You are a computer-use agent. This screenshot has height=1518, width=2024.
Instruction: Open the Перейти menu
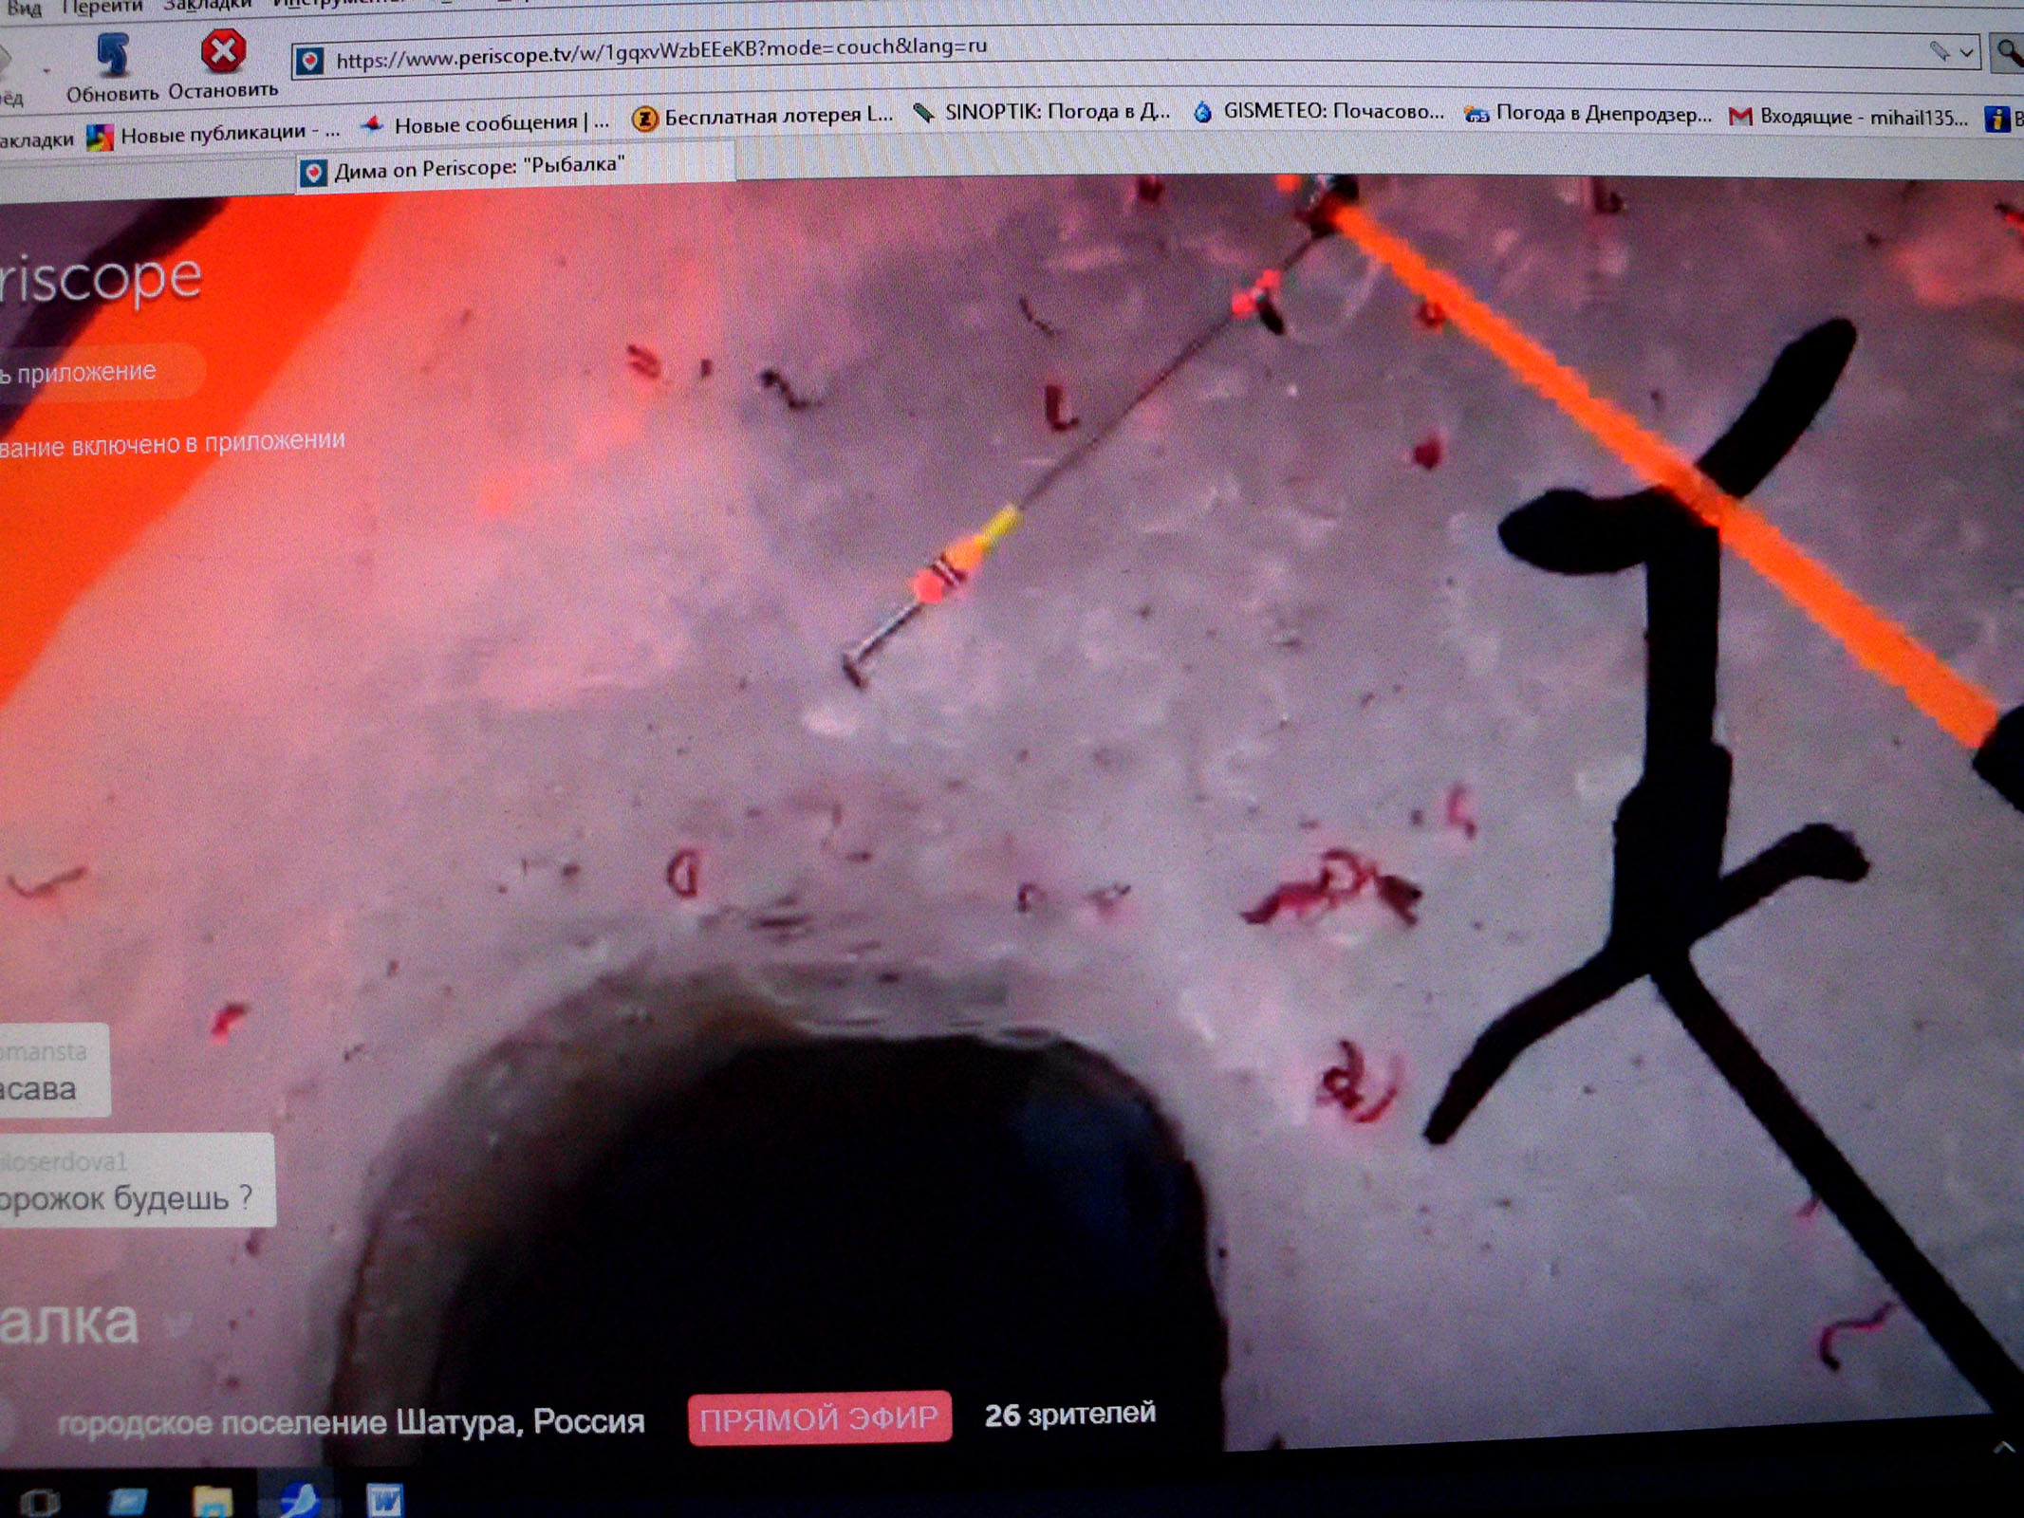[102, 8]
